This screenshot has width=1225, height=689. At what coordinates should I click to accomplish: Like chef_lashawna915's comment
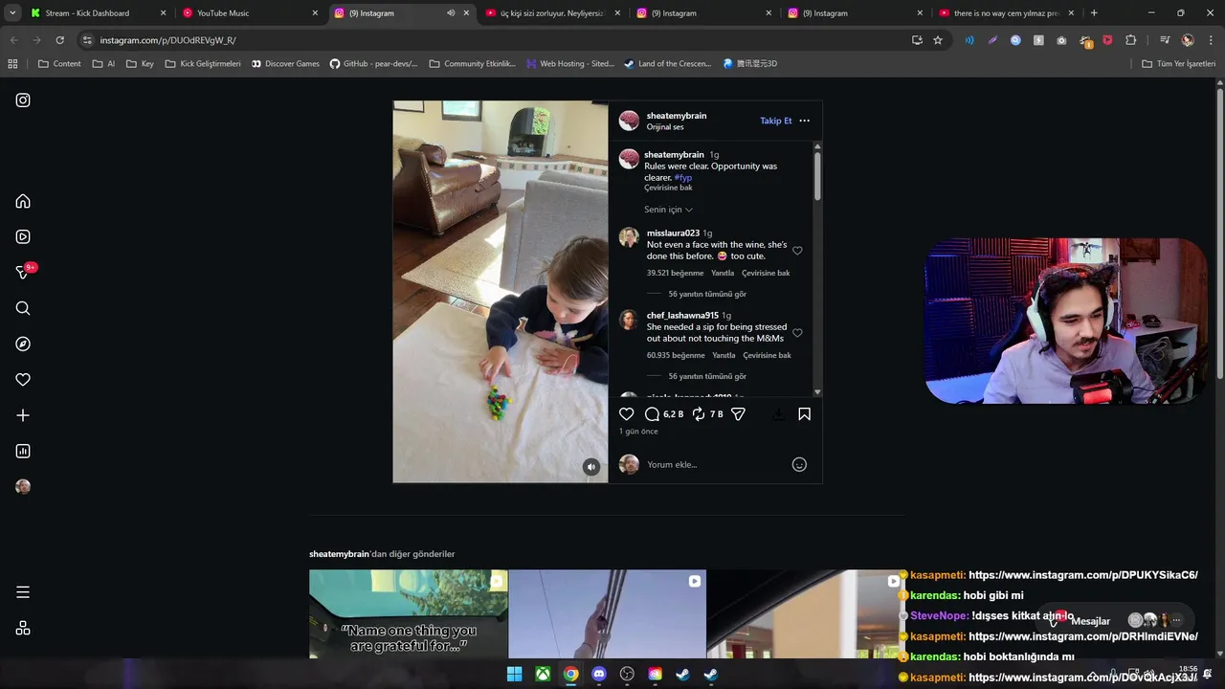click(x=797, y=333)
